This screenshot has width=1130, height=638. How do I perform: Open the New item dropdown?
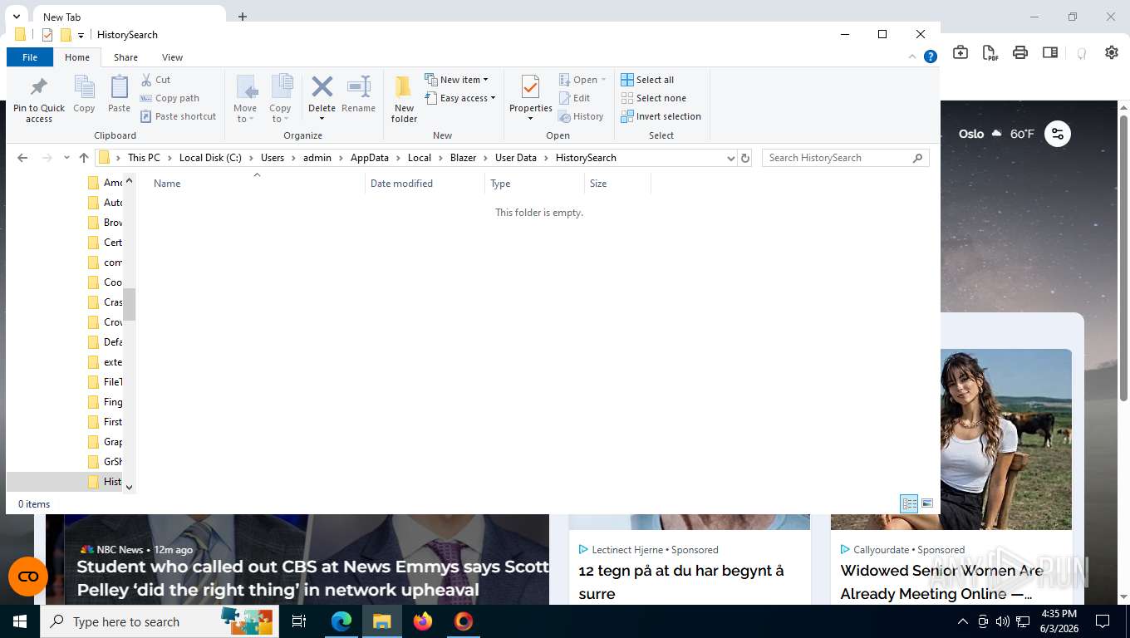click(x=456, y=80)
